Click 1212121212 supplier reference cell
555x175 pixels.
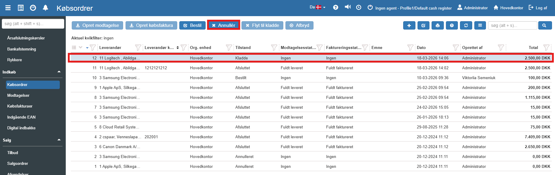[x=156, y=68]
